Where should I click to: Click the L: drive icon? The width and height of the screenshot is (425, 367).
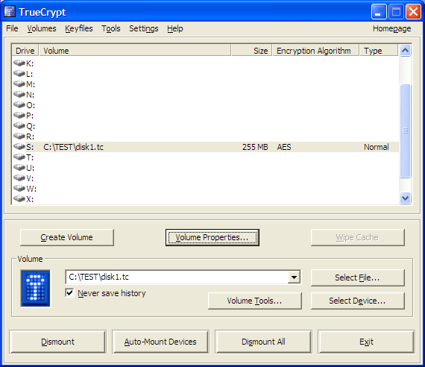pos(19,74)
